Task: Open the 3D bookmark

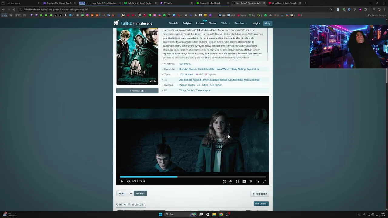Action: (x=11, y=15)
